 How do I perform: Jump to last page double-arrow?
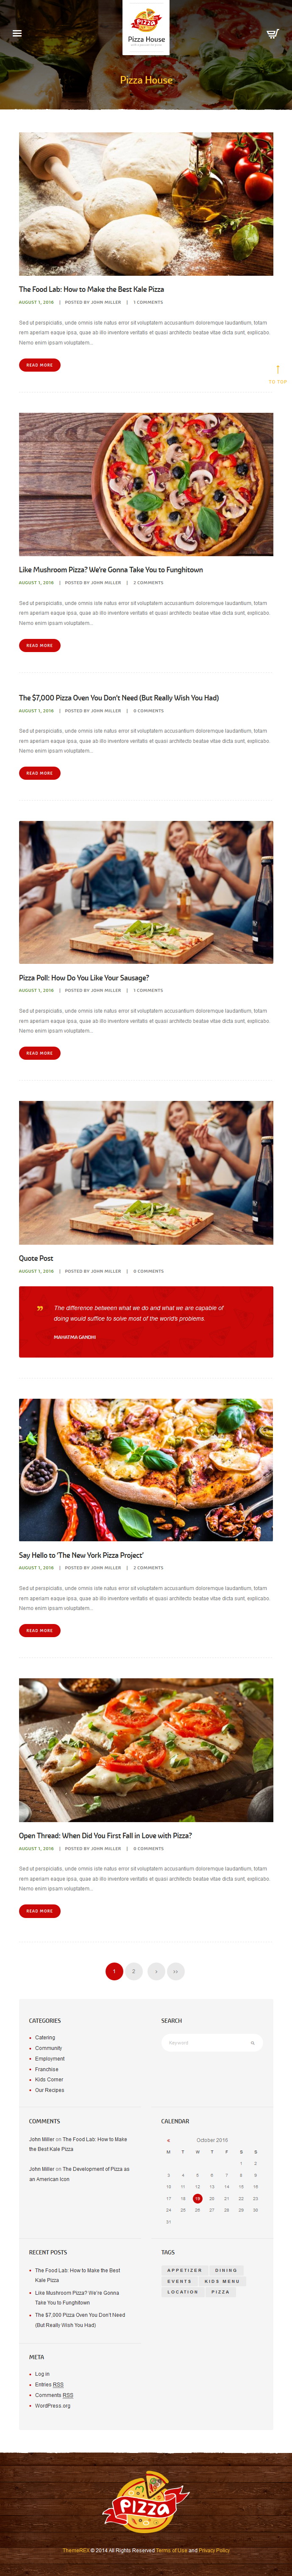(176, 1971)
